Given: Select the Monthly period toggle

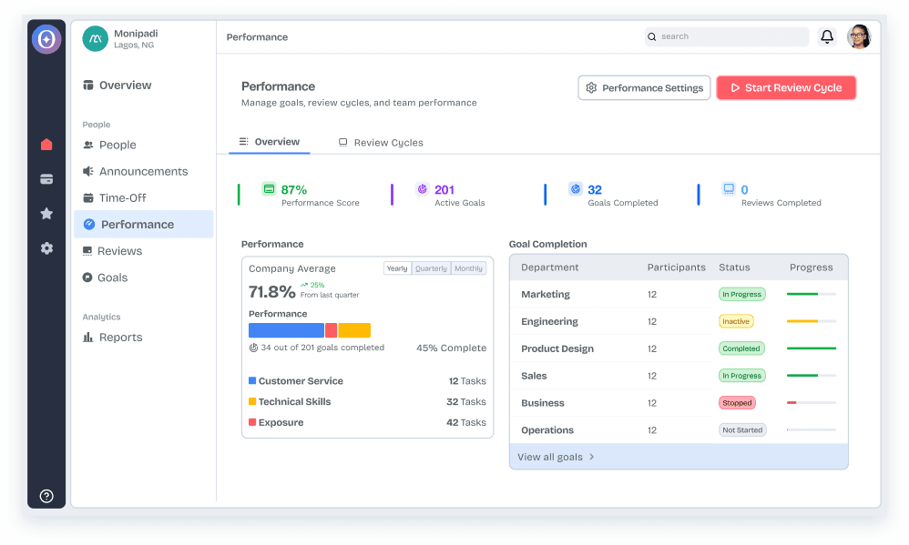Looking at the screenshot, I should click(x=468, y=268).
